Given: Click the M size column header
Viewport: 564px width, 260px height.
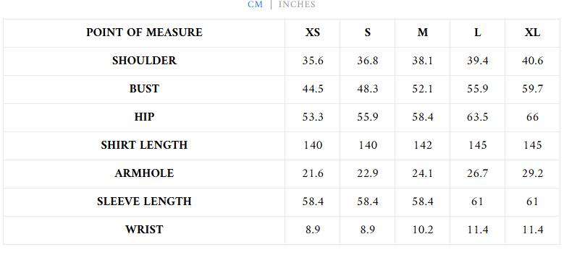Looking at the screenshot, I should (423, 32).
